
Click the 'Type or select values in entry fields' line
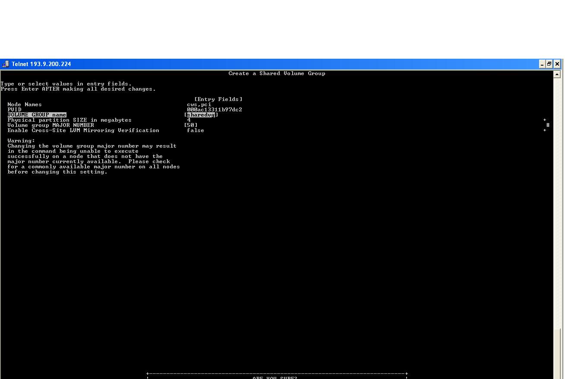click(x=66, y=84)
